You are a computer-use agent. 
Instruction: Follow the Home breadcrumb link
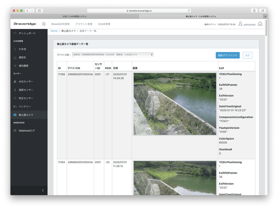click(54, 31)
